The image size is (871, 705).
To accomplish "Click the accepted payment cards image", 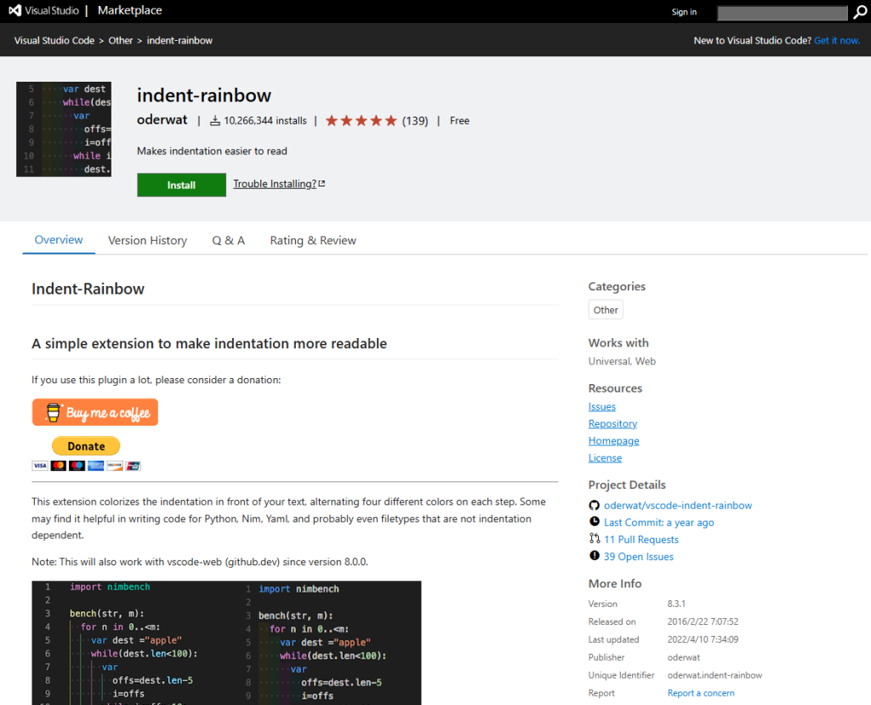I will pos(86,466).
